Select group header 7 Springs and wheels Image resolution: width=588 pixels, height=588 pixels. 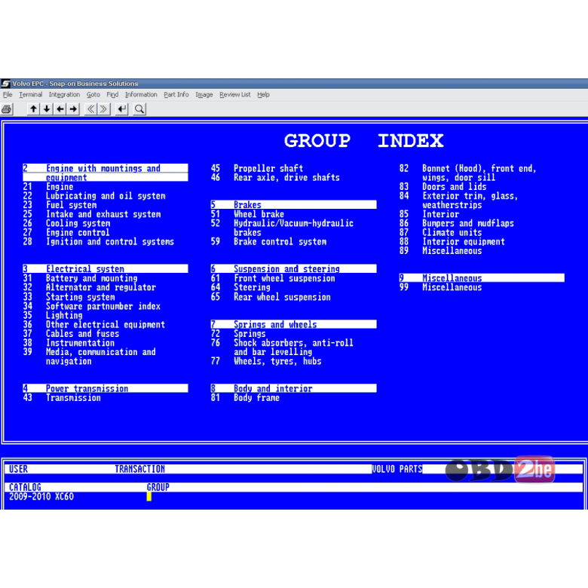point(294,324)
